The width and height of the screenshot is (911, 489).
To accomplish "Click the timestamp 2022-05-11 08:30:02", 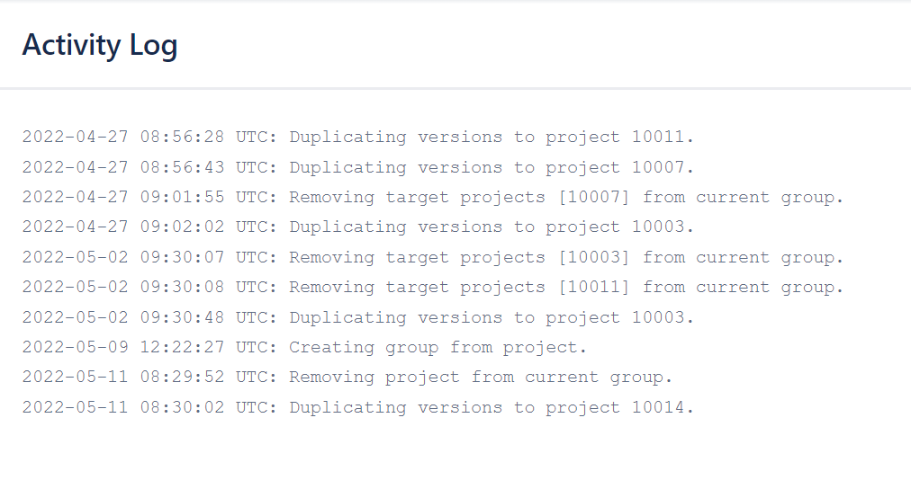I will (124, 408).
